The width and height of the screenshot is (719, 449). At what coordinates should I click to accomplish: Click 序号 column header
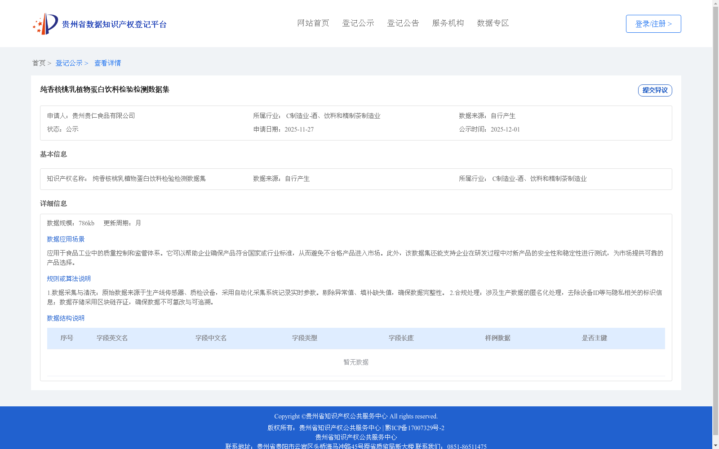[x=67, y=338]
